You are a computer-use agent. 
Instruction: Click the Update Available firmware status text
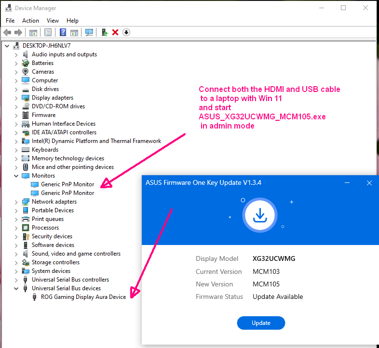[278, 297]
